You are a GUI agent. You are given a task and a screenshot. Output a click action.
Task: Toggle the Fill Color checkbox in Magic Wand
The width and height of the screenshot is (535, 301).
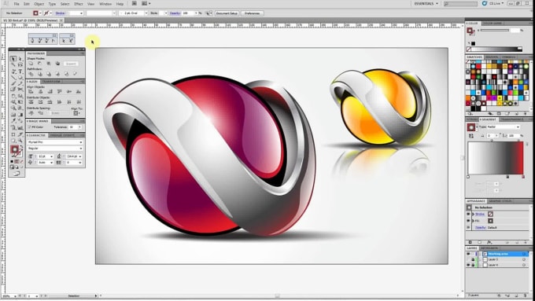(x=29, y=127)
